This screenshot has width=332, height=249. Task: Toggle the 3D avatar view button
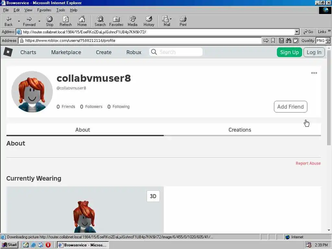click(x=153, y=196)
